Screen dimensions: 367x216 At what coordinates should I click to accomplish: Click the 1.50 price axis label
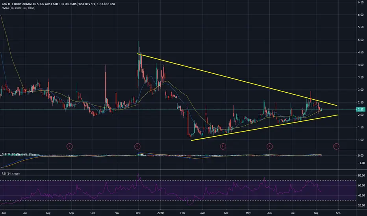click(x=361, y=127)
